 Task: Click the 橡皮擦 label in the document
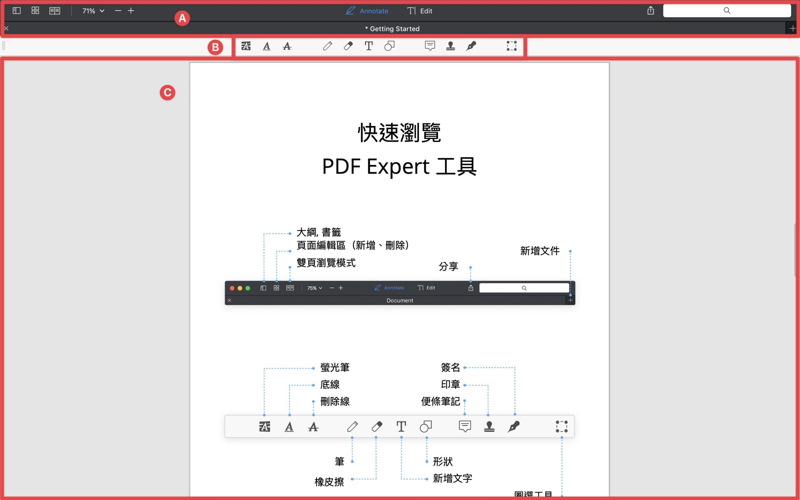329,482
